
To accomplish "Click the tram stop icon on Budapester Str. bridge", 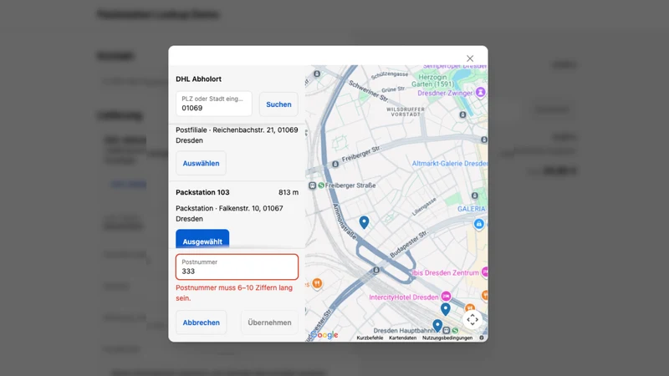I will point(375,270).
